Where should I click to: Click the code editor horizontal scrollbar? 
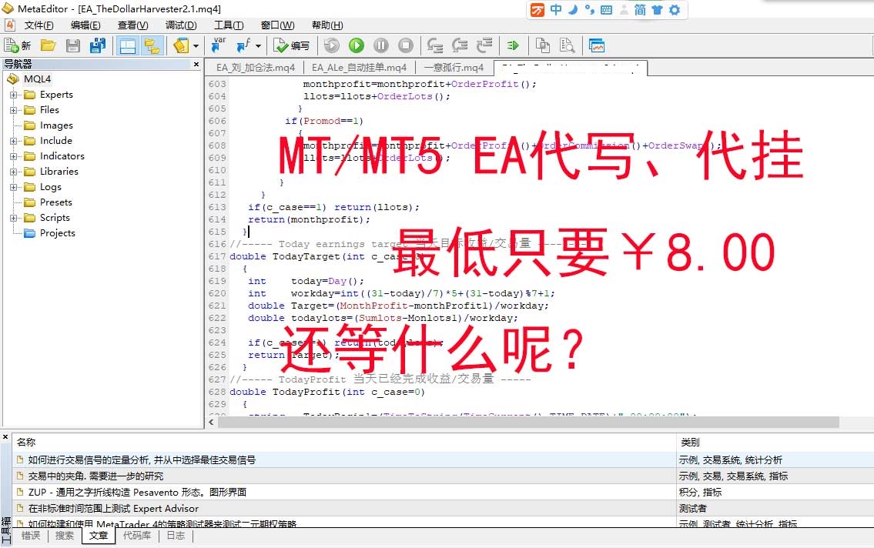[x=528, y=422]
